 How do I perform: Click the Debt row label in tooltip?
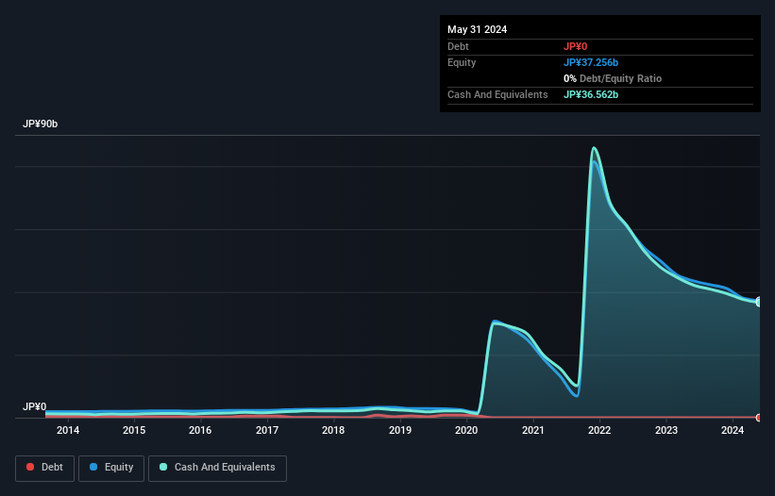click(458, 46)
